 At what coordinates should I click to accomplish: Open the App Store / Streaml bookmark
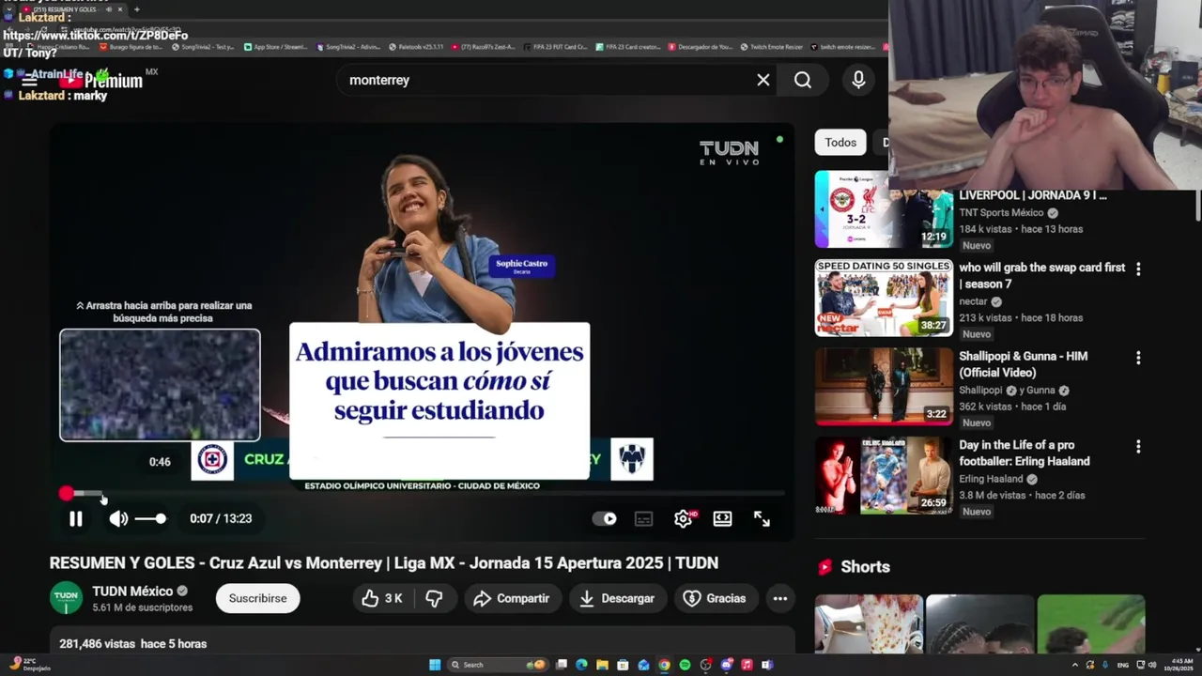tap(275, 46)
